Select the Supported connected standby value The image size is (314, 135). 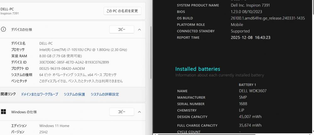pos(240,31)
